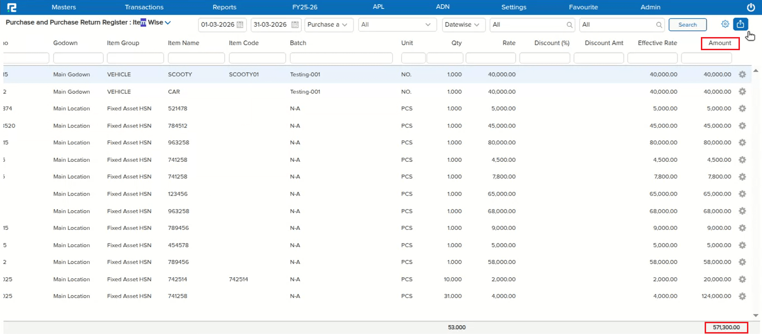Open the settings gear icon beside Search
Screen dimensions: 762x334
(x=725, y=24)
